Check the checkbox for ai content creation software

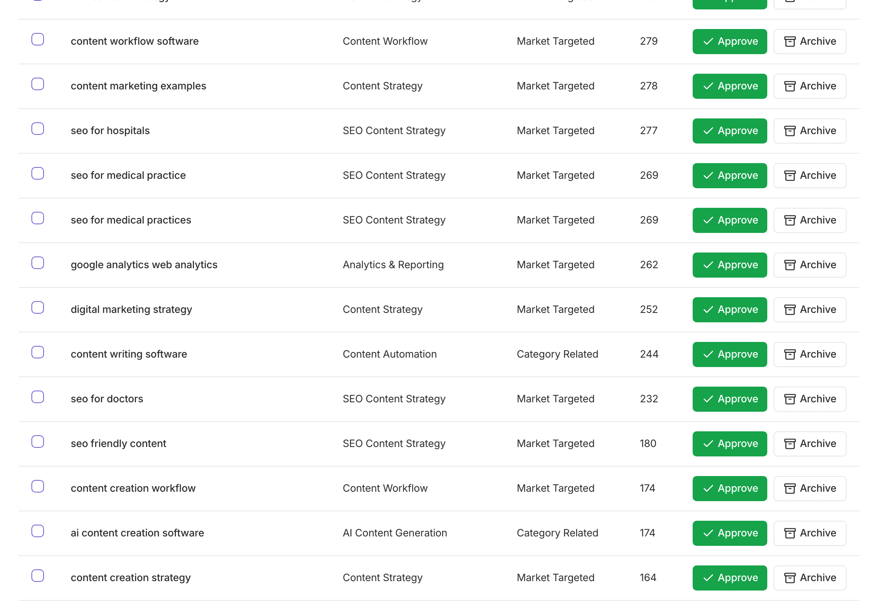(x=37, y=531)
